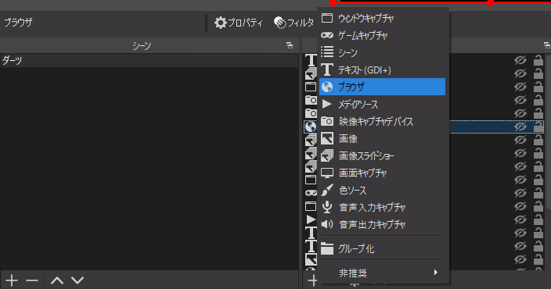Toggle visibility of the media source row
This screenshot has width=551, height=289.
(x=520, y=220)
